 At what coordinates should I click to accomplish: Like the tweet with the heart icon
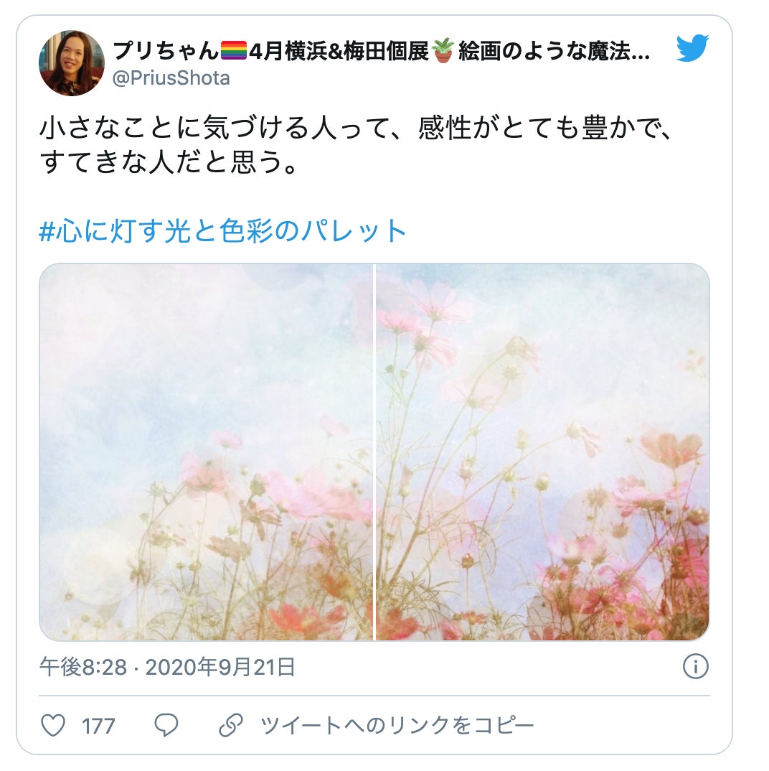click(53, 725)
